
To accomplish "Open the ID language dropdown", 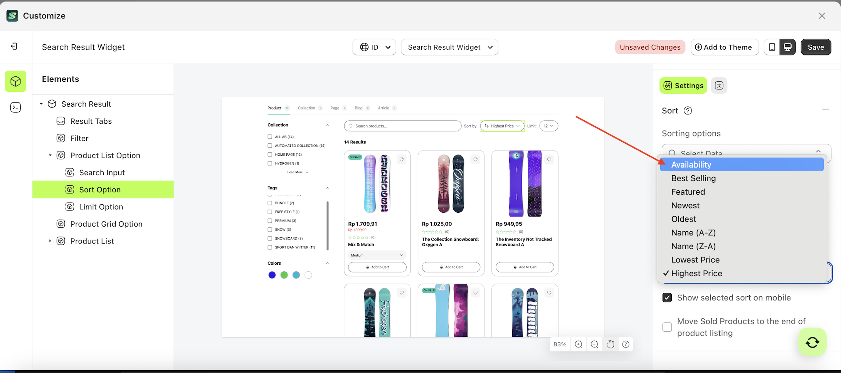I will (x=374, y=47).
